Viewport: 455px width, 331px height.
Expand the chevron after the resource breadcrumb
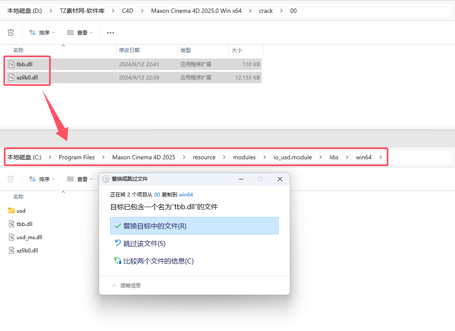point(224,157)
